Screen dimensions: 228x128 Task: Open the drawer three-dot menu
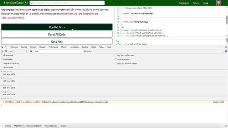(2, 126)
